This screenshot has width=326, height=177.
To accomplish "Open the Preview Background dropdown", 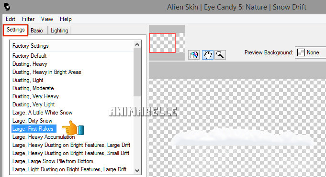I will click(x=310, y=52).
